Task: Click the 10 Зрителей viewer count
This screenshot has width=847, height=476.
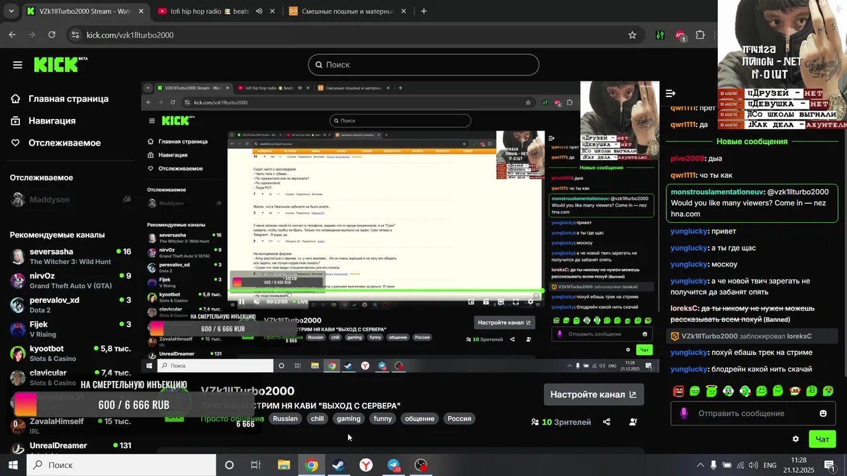Action: pos(561,422)
